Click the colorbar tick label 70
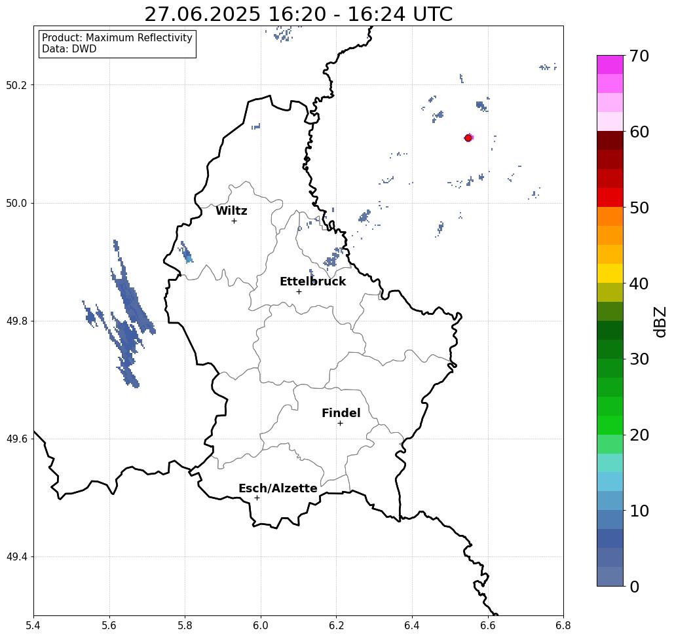This screenshot has width=674, height=637. click(639, 56)
